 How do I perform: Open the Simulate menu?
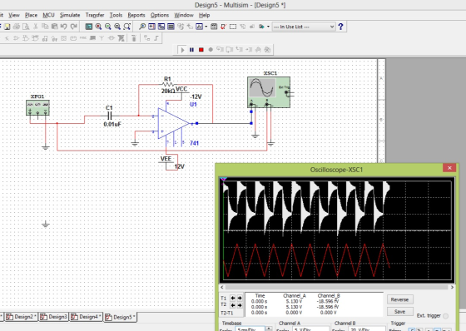(x=70, y=15)
